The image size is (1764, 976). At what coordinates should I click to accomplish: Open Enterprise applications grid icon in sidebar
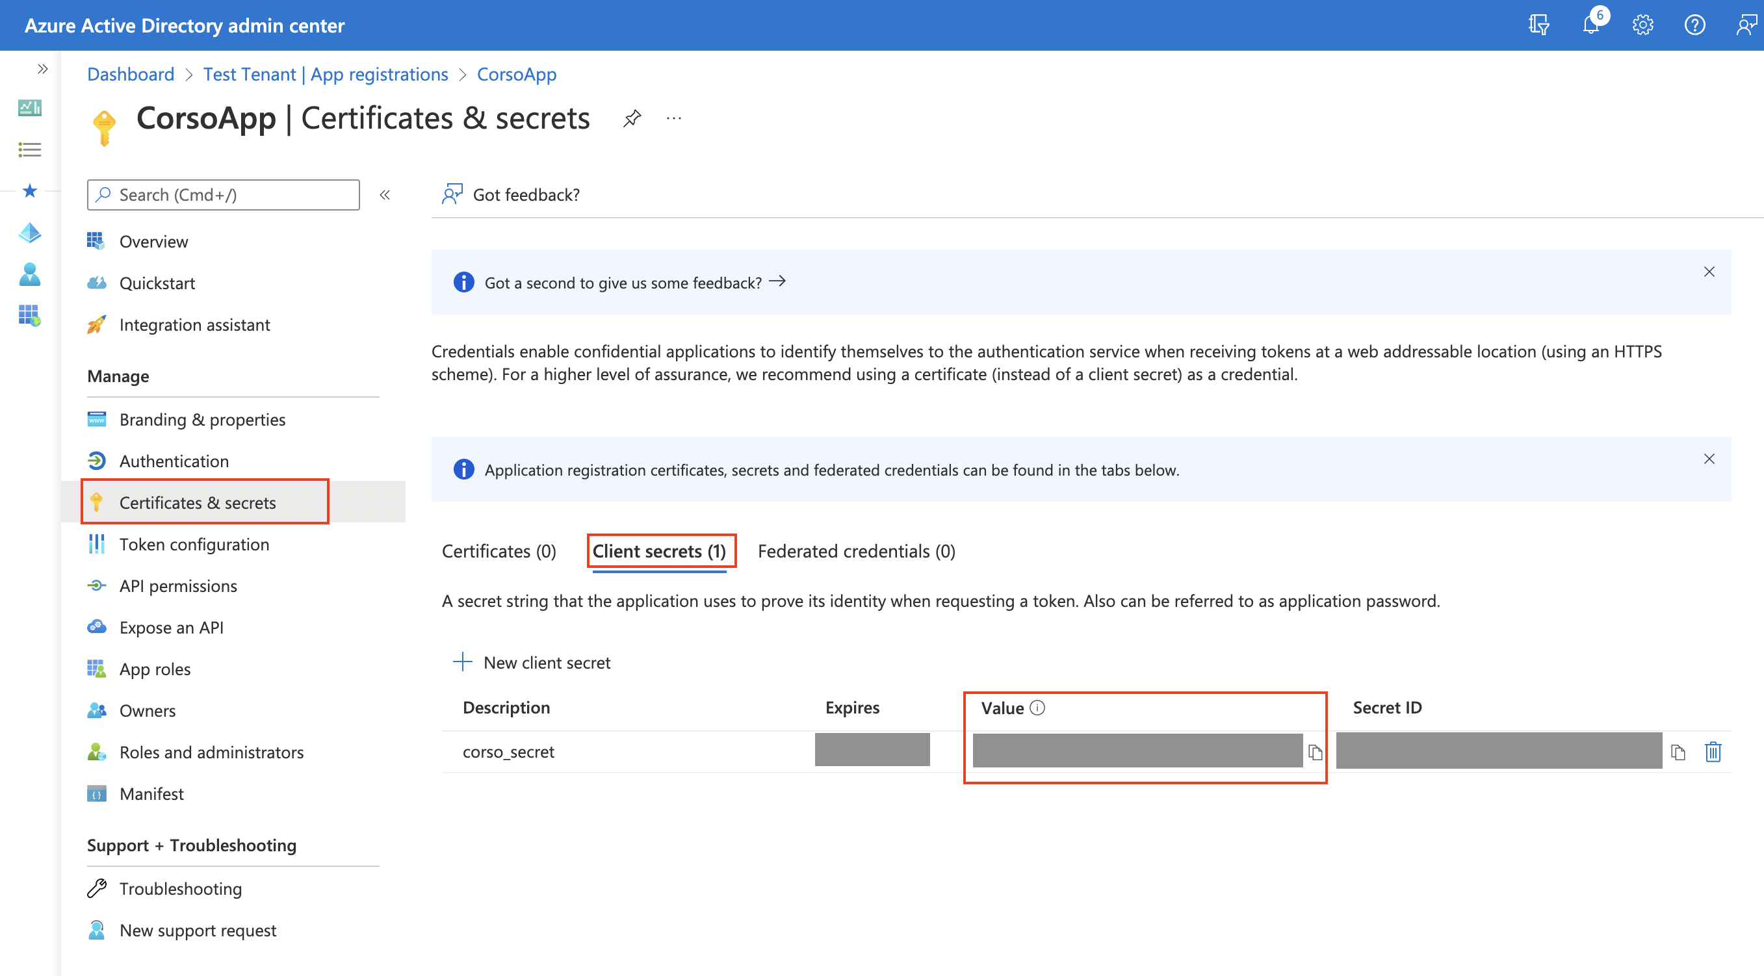click(x=29, y=316)
